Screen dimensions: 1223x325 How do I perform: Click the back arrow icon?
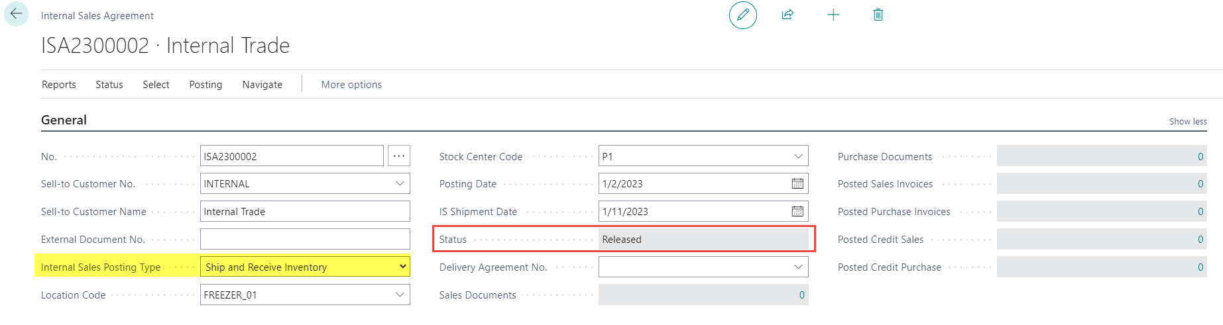click(16, 14)
